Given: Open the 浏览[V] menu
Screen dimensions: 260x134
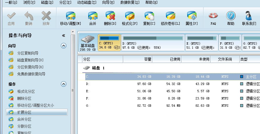Looking at the screenshot, I should tap(29, 3).
